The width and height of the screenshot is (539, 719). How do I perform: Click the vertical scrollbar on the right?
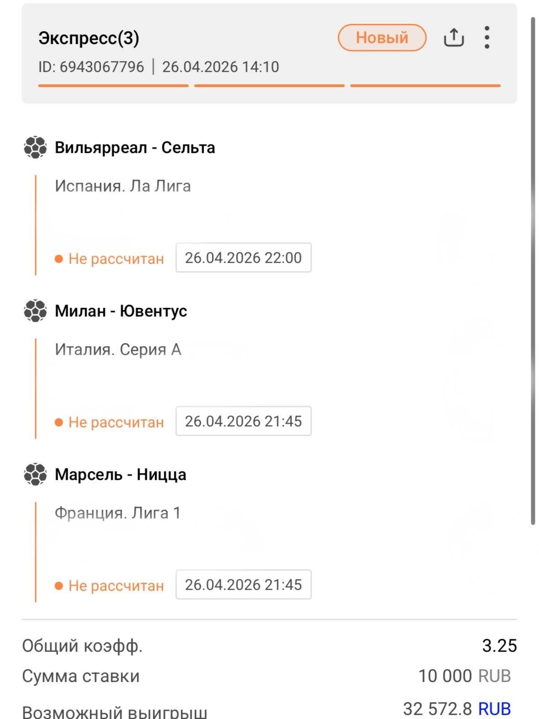(x=533, y=270)
